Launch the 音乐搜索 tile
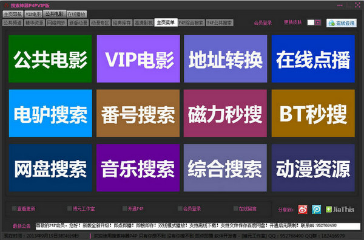The height and width of the screenshot is (240, 364). (138, 168)
